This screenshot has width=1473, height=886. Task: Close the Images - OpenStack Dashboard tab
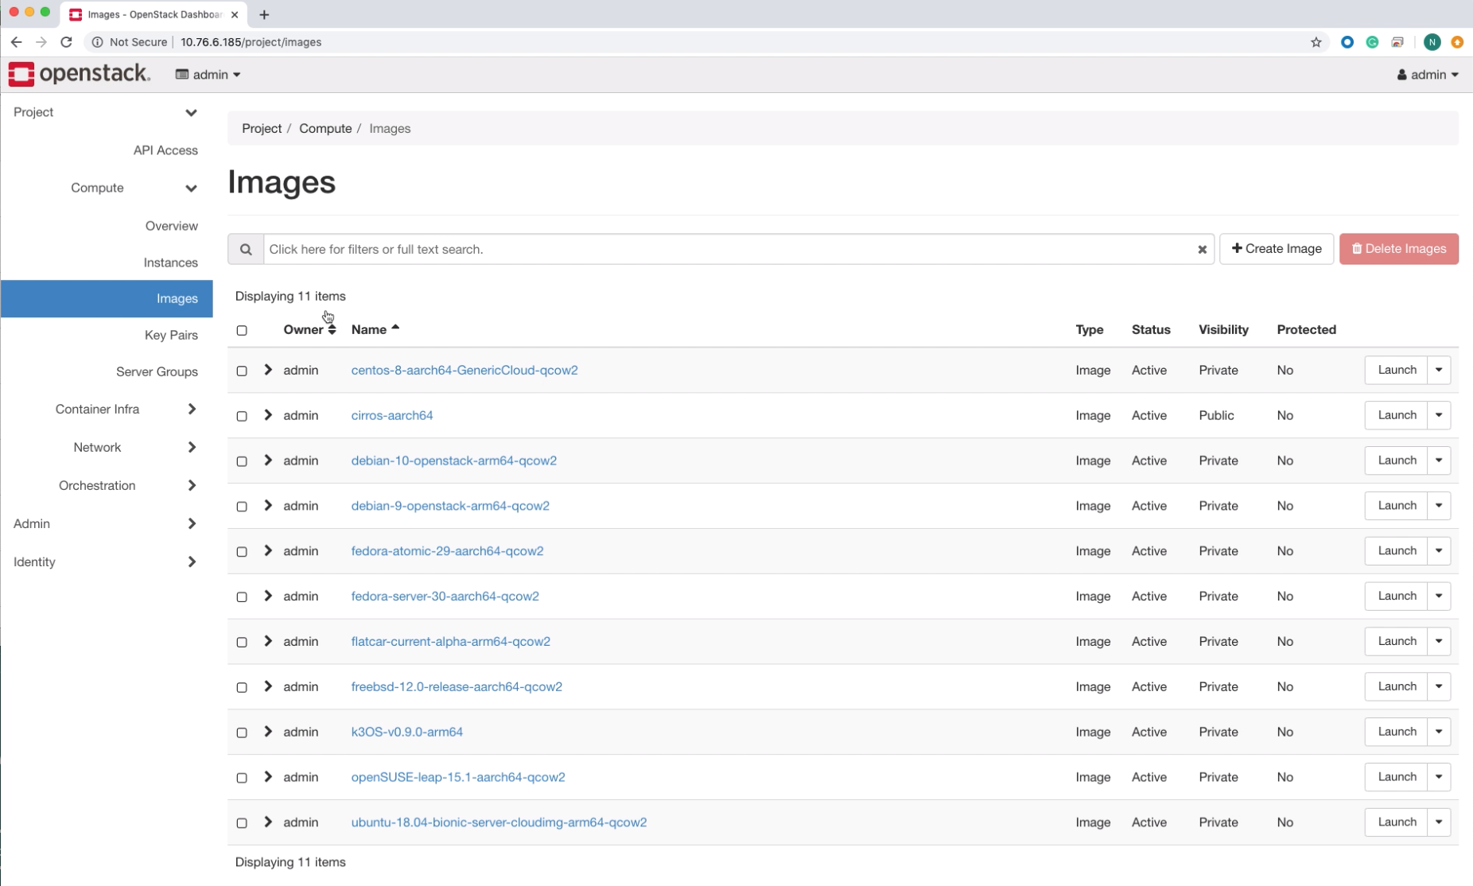pos(235,14)
